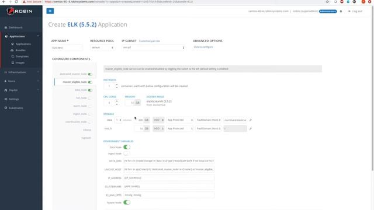The image size is (374, 210).
Task: Toggle dedicated_master_node component switch
Action: 90,74
